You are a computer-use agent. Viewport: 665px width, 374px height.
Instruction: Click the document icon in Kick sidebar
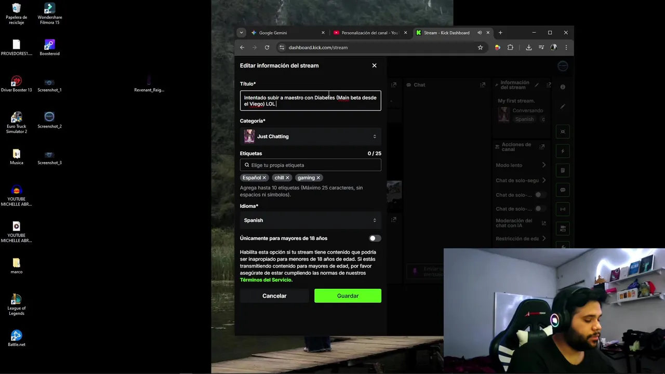click(563, 170)
